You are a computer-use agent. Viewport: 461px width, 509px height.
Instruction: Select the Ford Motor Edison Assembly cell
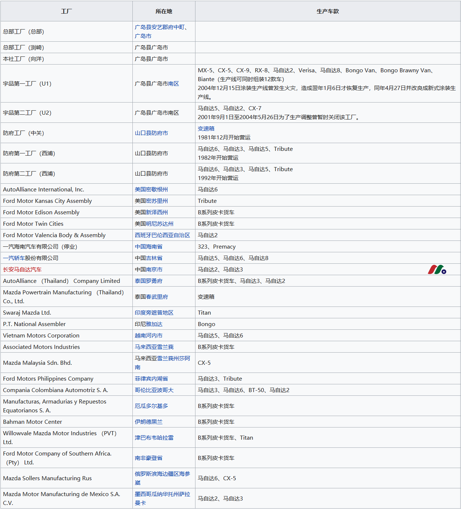click(66, 212)
